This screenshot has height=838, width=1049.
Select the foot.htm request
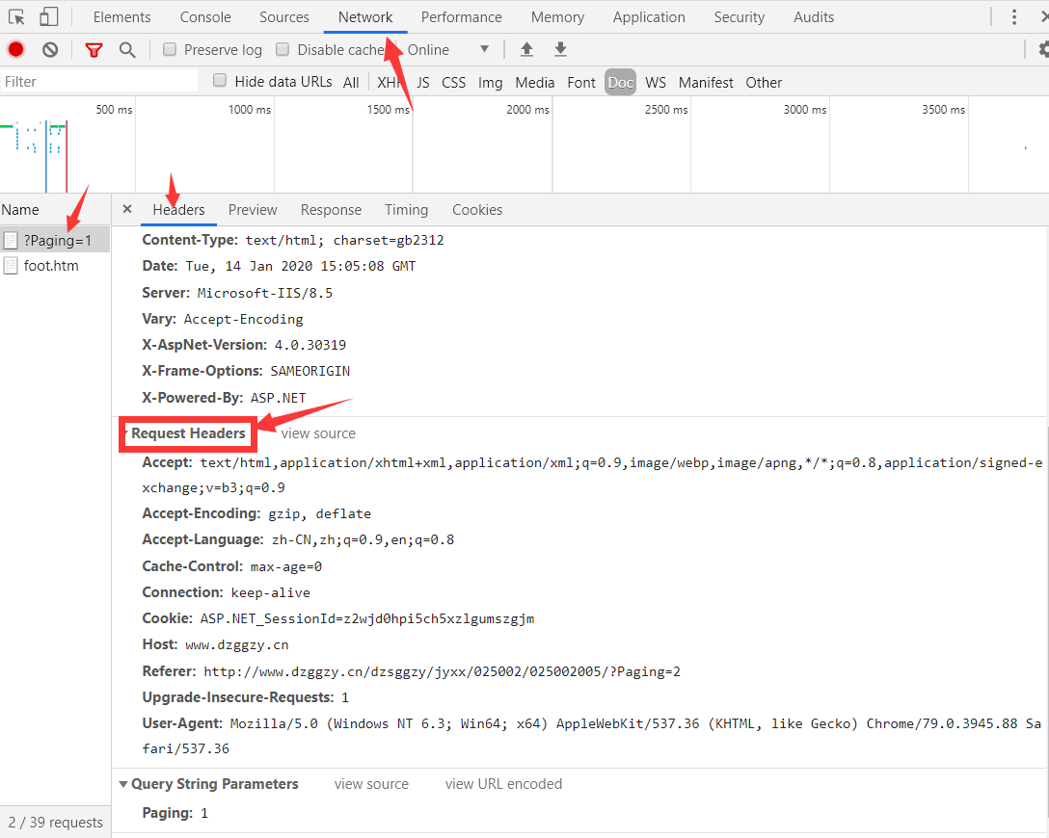pos(52,266)
